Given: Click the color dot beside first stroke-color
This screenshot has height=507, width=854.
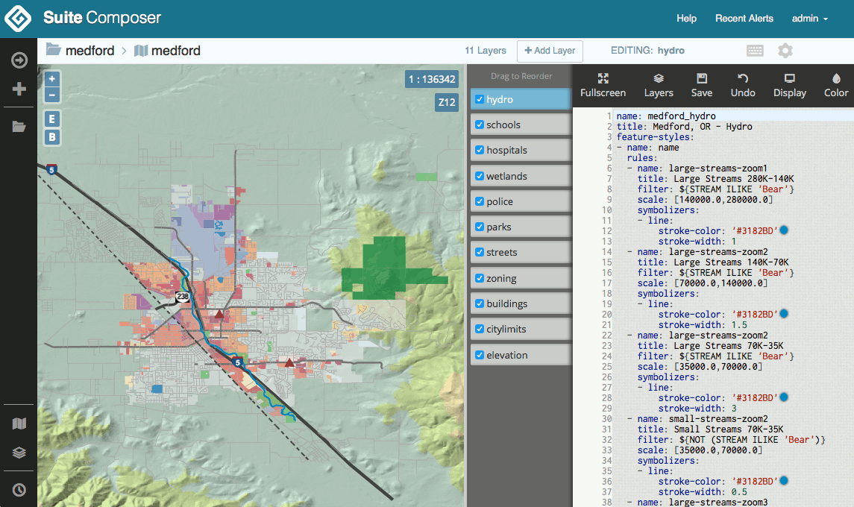Looking at the screenshot, I should [784, 231].
